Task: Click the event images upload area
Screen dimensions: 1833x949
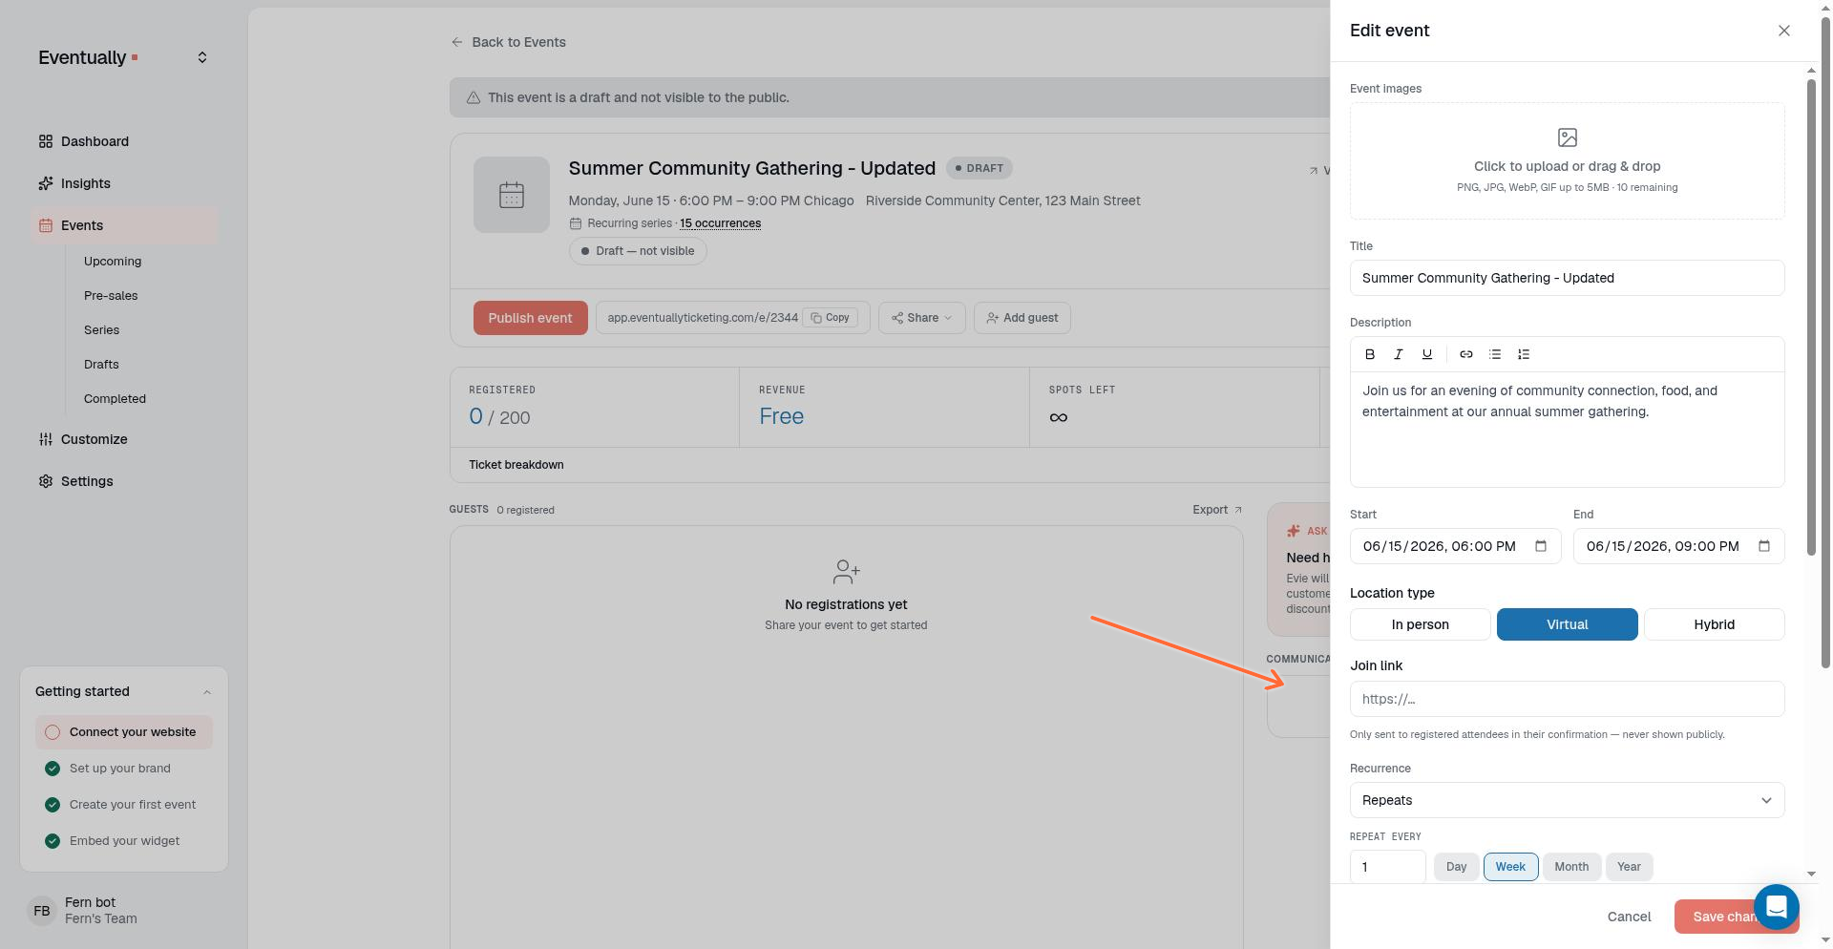Action: coord(1568,161)
